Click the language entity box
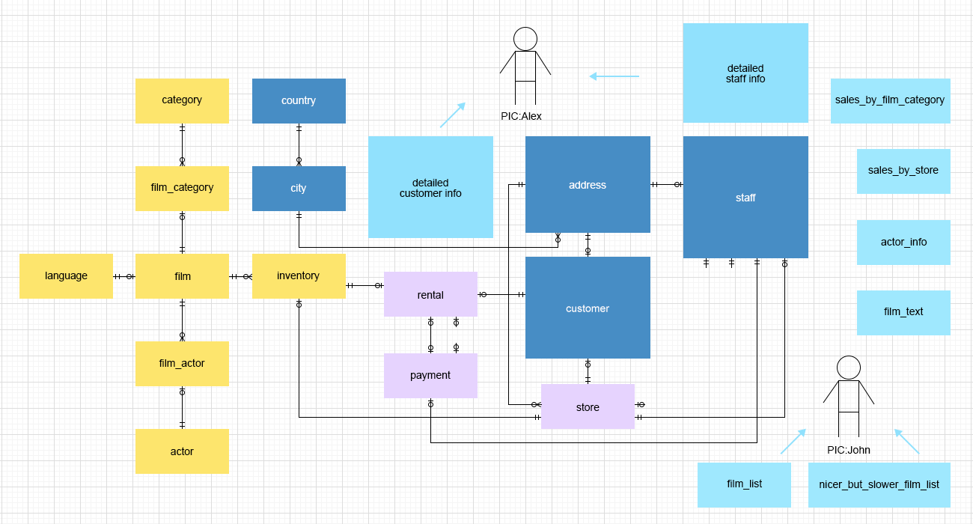The height and width of the screenshot is (524, 973). 66,276
